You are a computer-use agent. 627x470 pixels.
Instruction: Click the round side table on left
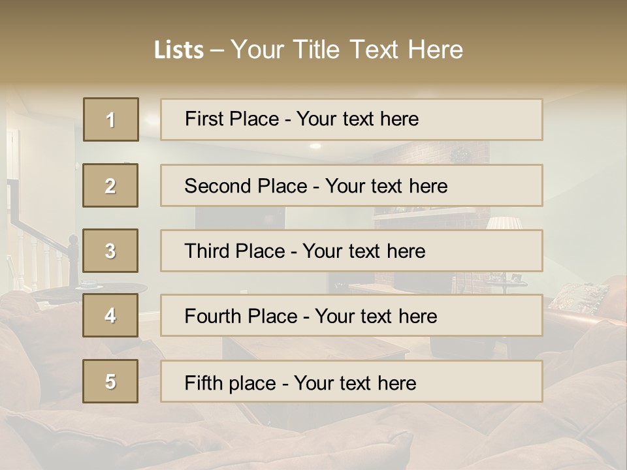coord(90,289)
